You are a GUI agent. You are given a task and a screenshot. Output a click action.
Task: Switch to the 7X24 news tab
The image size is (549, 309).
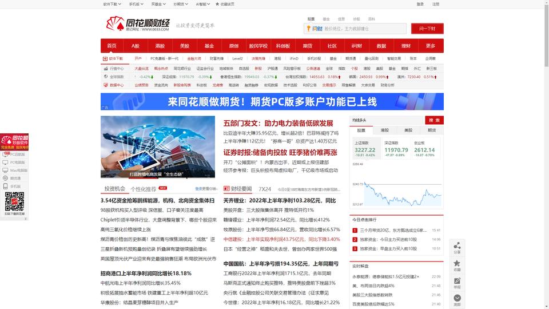pos(265,189)
